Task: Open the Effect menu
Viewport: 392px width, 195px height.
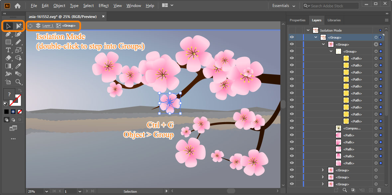Action: tap(104, 6)
